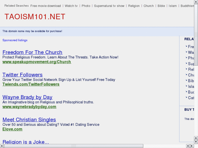This screenshot has height=148, width=198.
Task: Click the arrow bullet beside sidebar 'Fre' link
Action: point(186,46)
